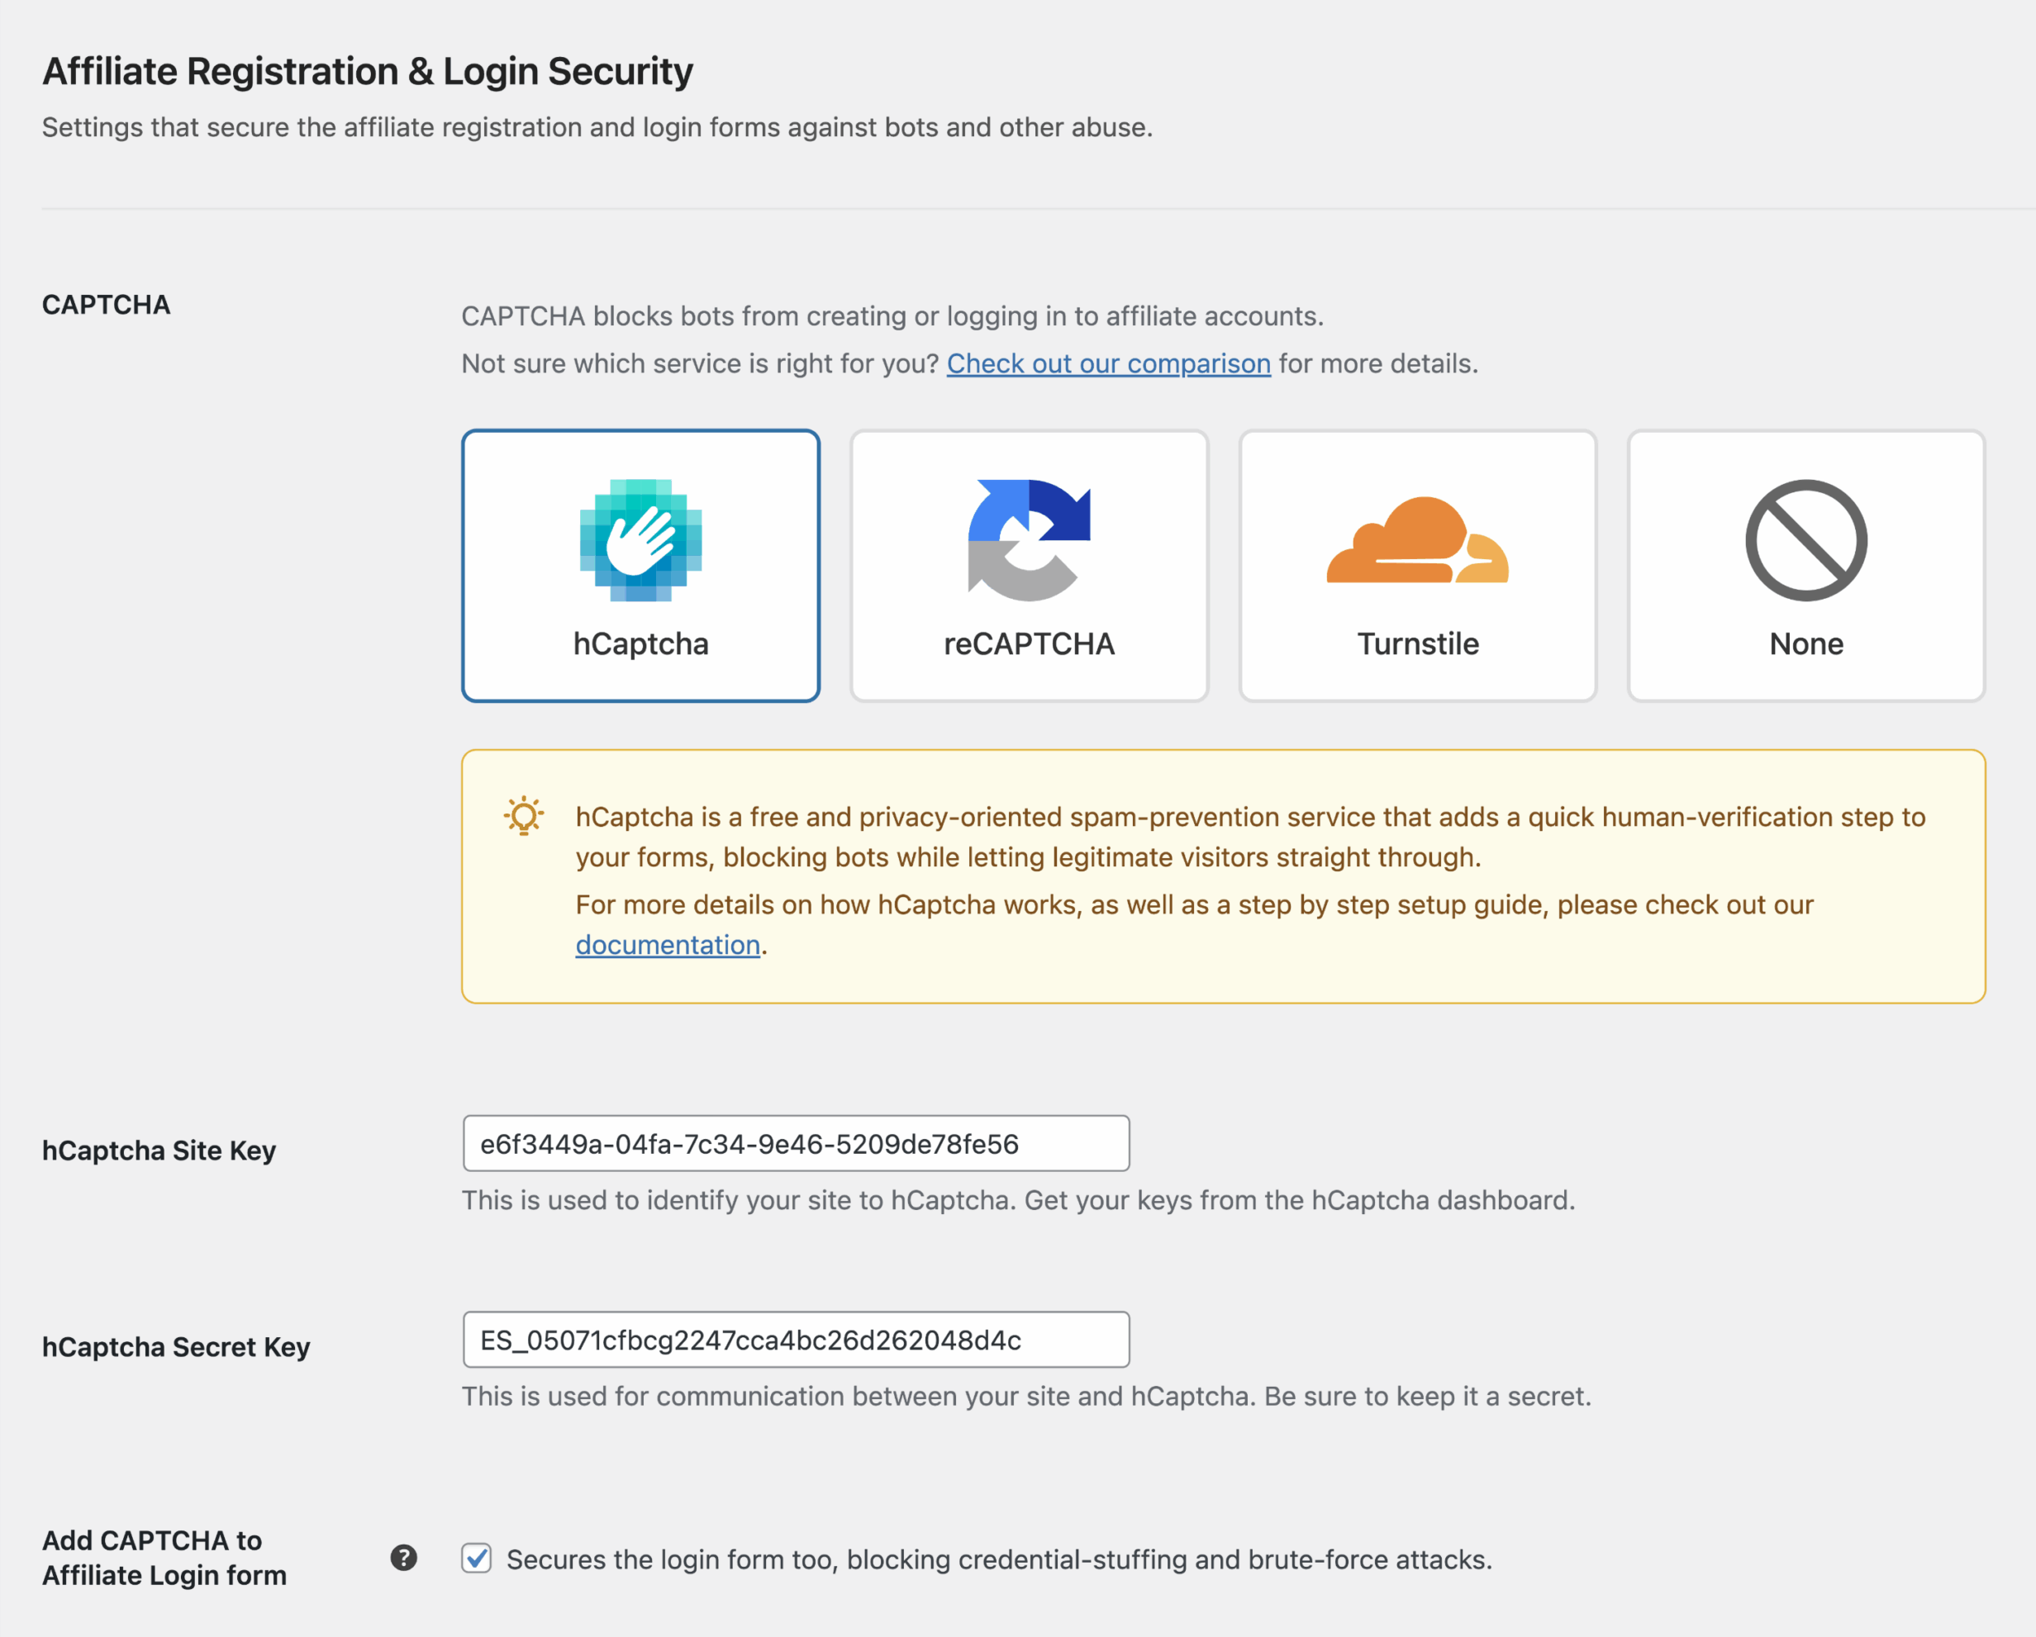Uncheck "Secures the login form too" checkbox
The image size is (2036, 1637).
click(477, 1559)
